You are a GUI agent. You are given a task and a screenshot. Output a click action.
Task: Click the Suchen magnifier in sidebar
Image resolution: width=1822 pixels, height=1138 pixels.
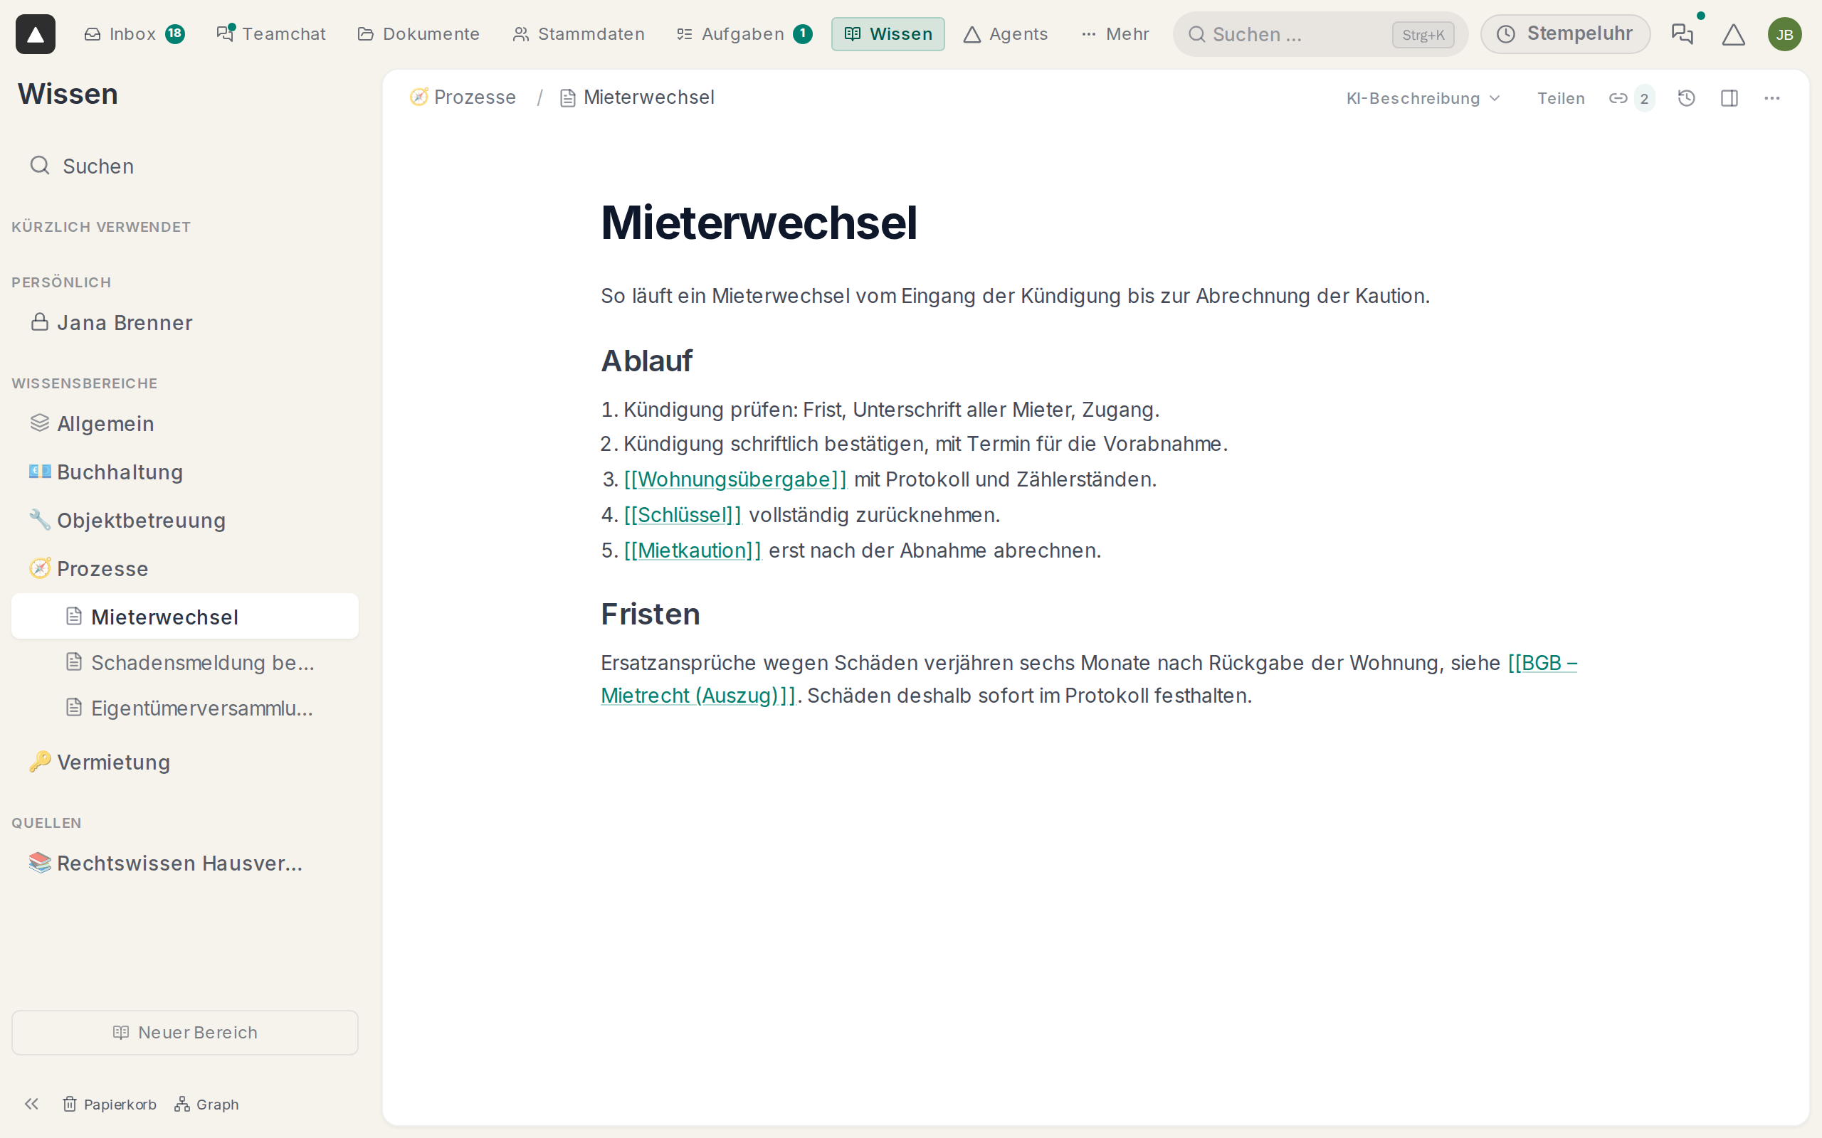(x=40, y=166)
